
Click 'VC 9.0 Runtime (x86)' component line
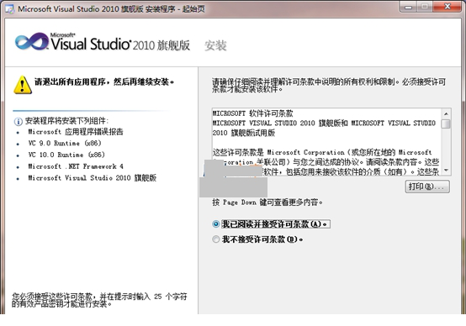click(65, 143)
